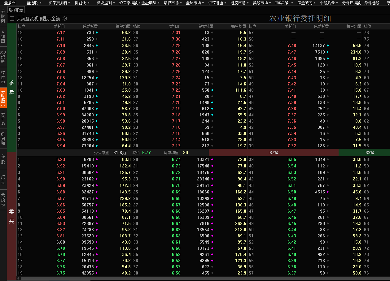This screenshot has width=390, height=281.
Task: Click the 委买 side label
Action: point(11,216)
